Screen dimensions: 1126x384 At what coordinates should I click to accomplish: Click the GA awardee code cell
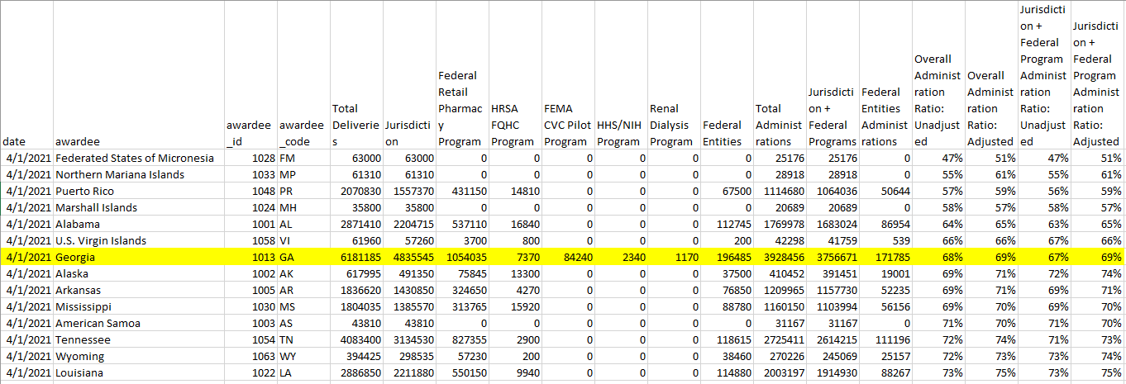tap(303, 257)
